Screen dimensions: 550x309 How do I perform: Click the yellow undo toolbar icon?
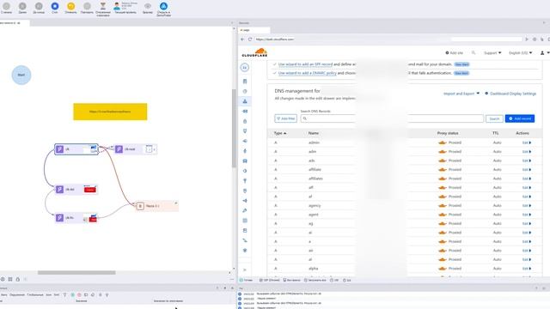click(x=70, y=6)
